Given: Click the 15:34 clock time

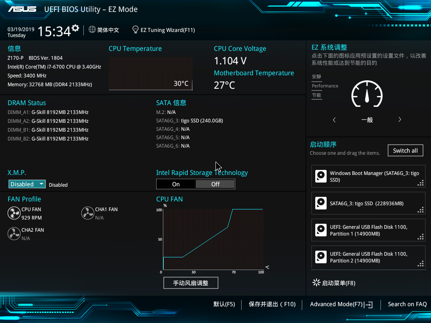Looking at the screenshot, I should (54, 31).
